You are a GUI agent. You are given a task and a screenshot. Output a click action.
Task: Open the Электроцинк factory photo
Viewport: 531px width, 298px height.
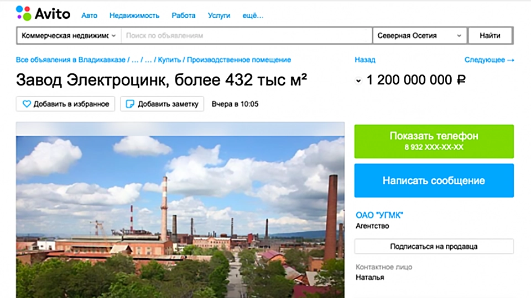click(180, 210)
